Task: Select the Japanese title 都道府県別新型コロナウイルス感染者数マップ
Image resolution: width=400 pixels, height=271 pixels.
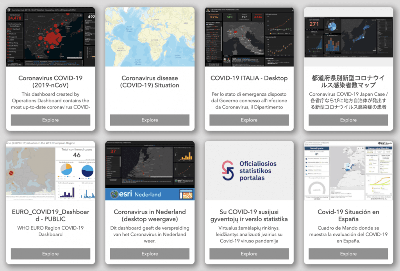Action: click(x=348, y=82)
